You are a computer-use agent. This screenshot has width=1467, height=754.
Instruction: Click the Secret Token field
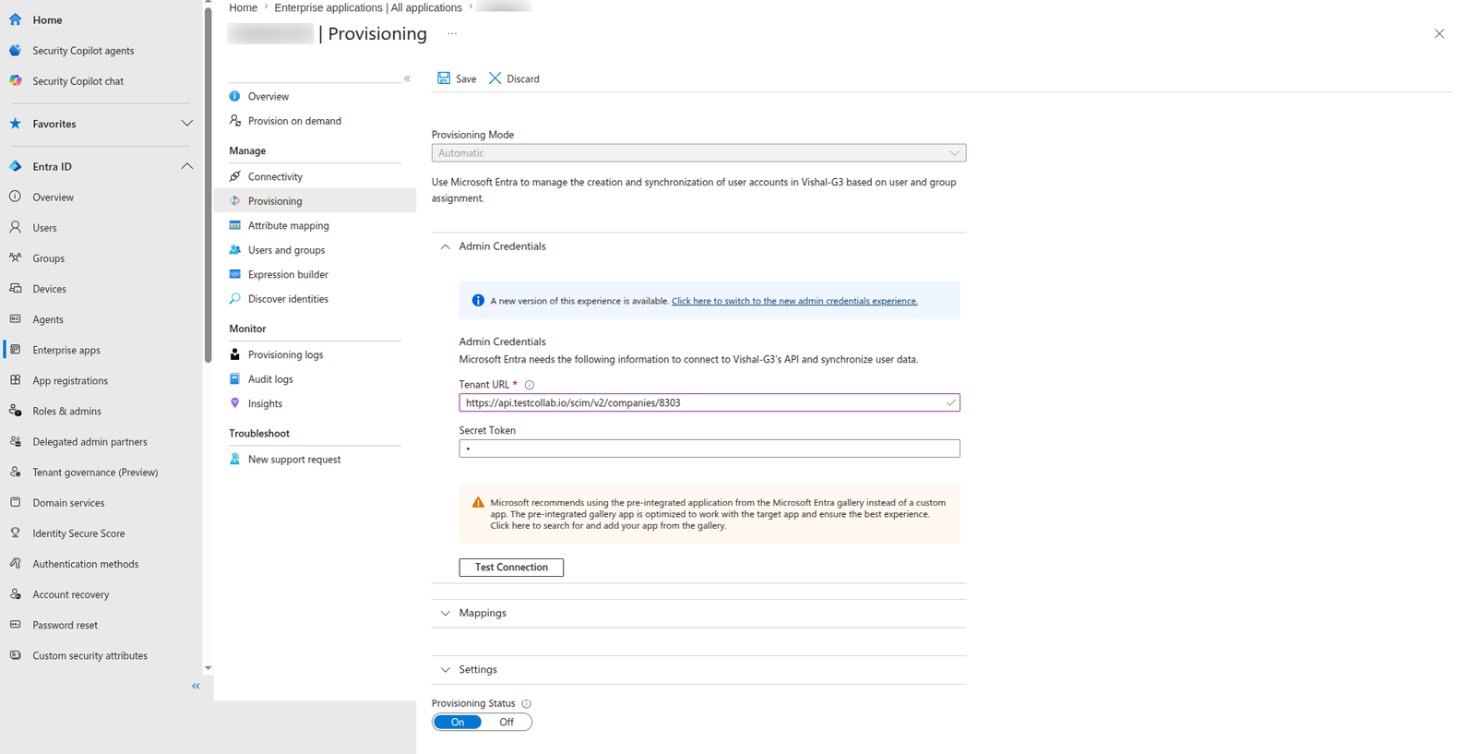pos(710,449)
